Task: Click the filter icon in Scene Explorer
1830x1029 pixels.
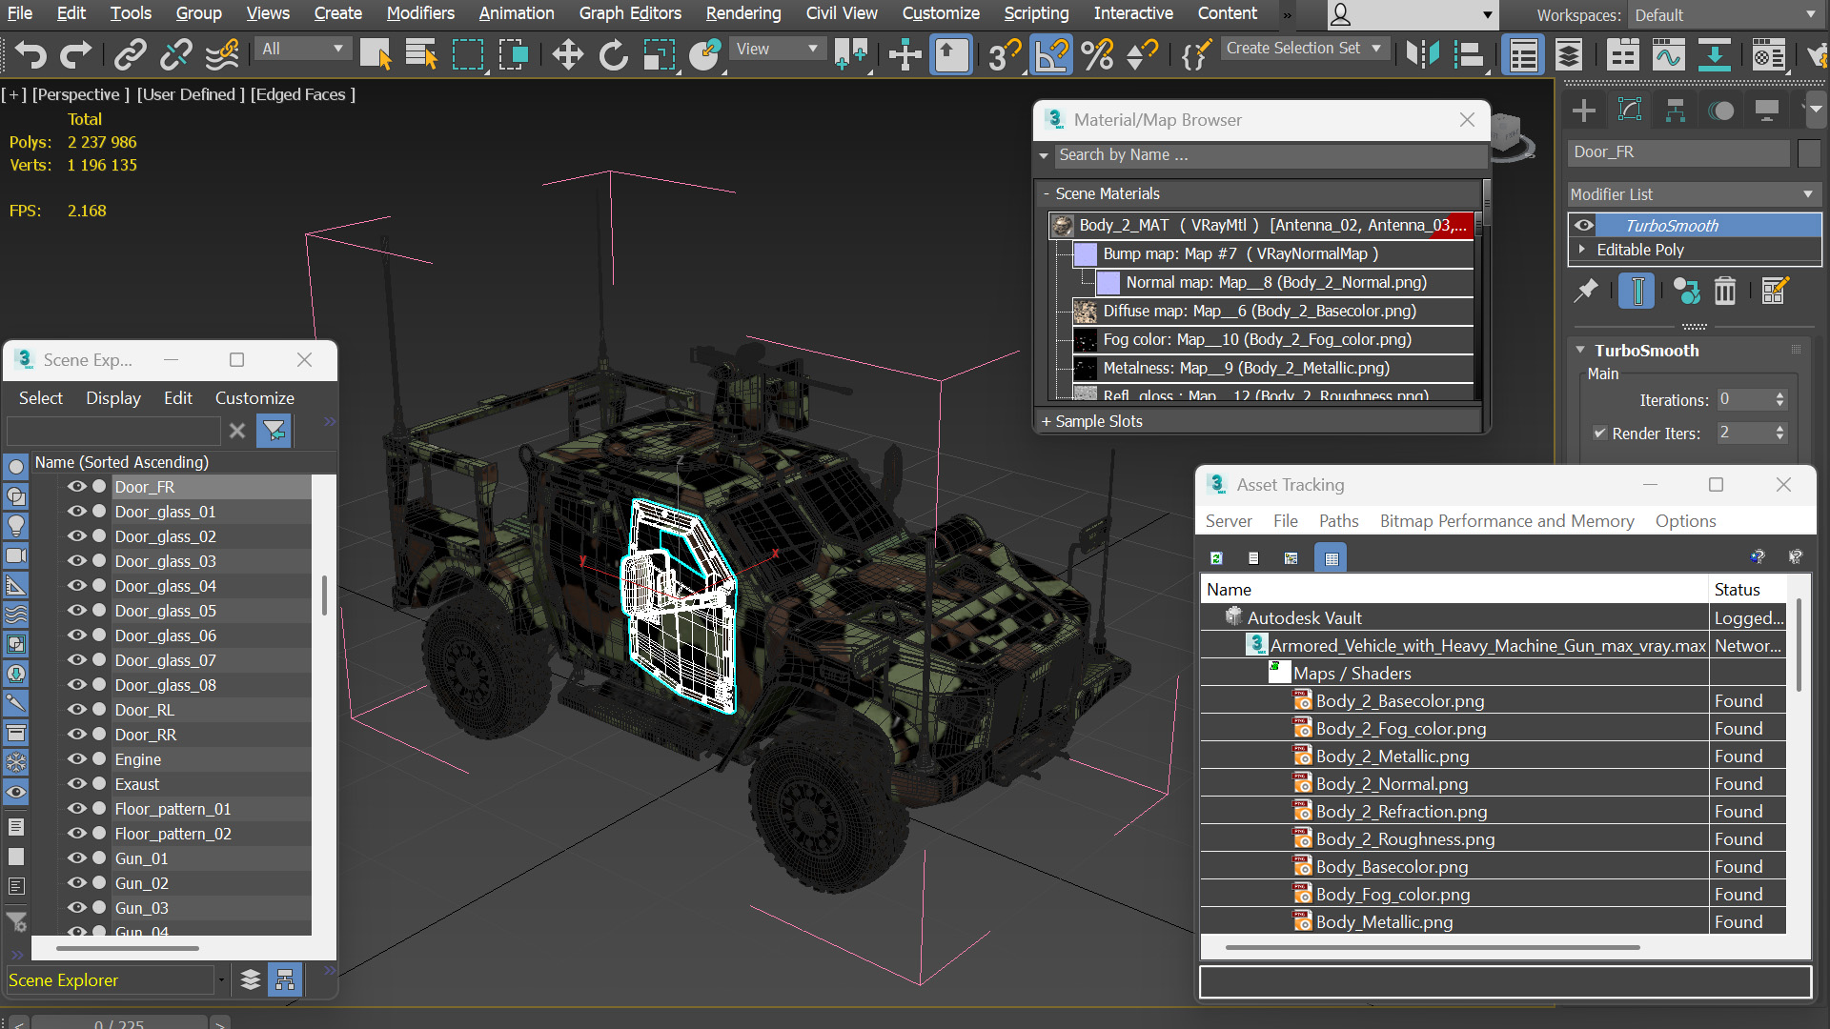Action: [x=274, y=431]
